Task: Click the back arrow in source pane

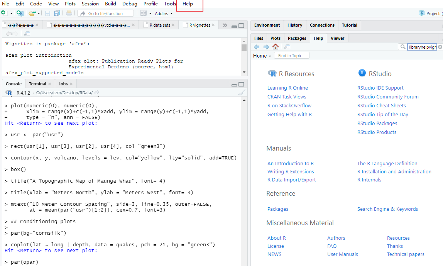Action: pyautogui.click(x=8, y=34)
